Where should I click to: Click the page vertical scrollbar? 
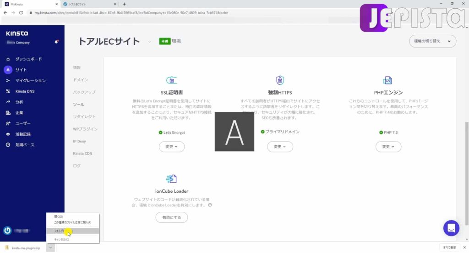point(467,173)
